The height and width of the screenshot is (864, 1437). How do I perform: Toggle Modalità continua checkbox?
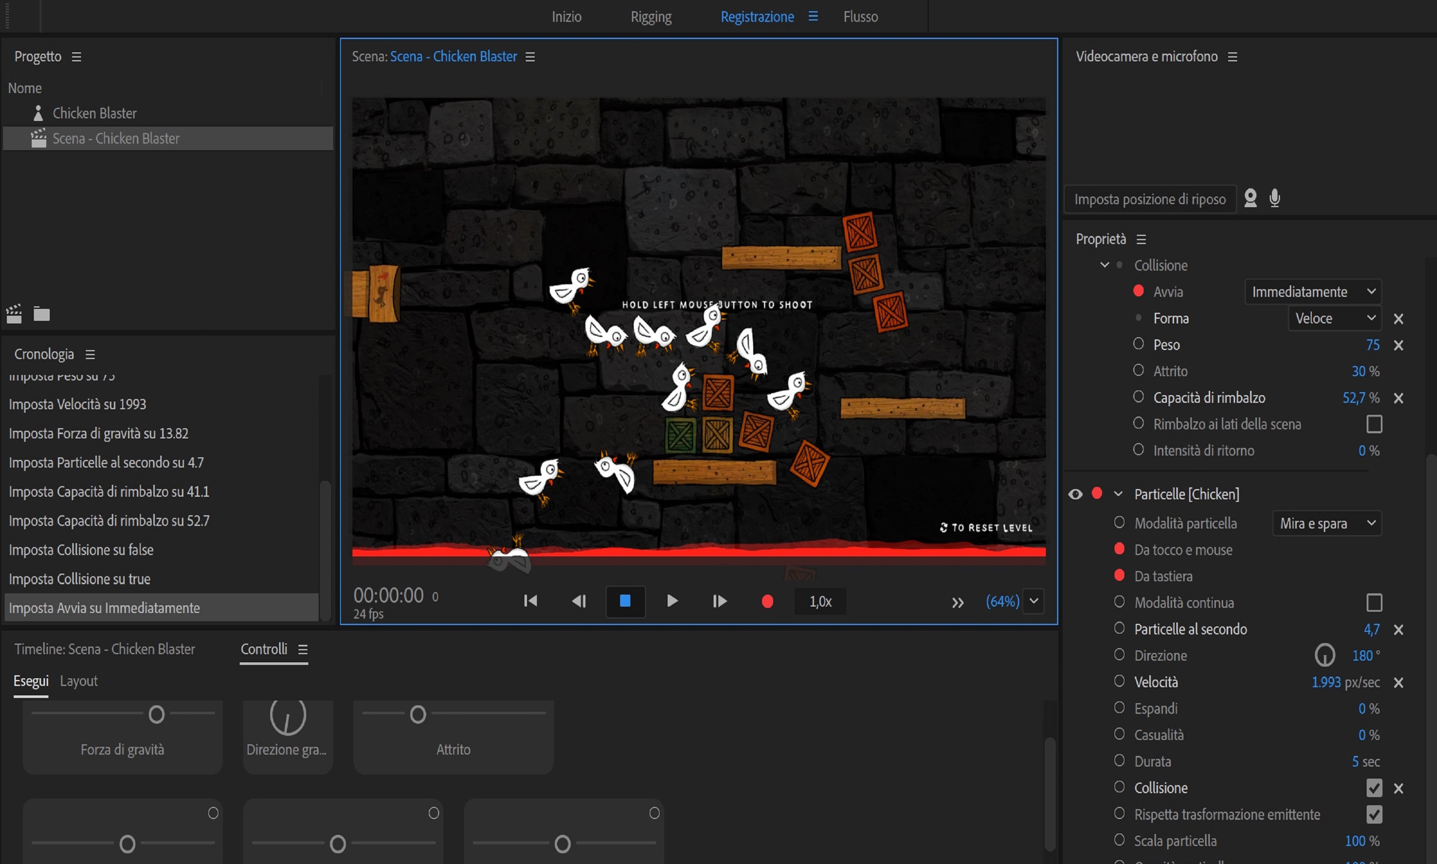coord(1374,603)
